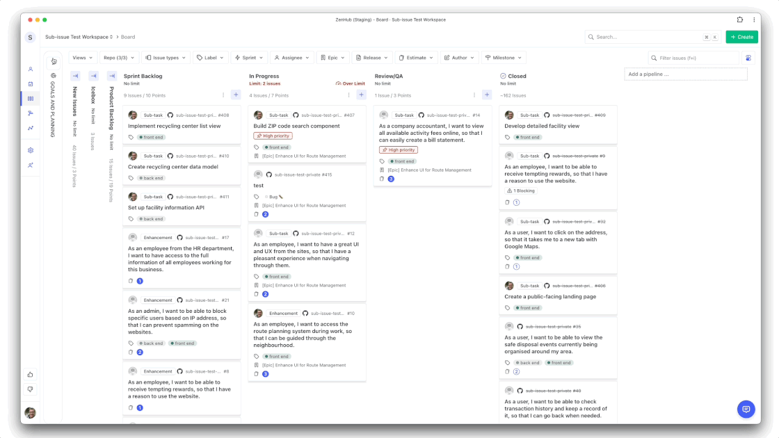Toggle the board display options button

pos(748,58)
